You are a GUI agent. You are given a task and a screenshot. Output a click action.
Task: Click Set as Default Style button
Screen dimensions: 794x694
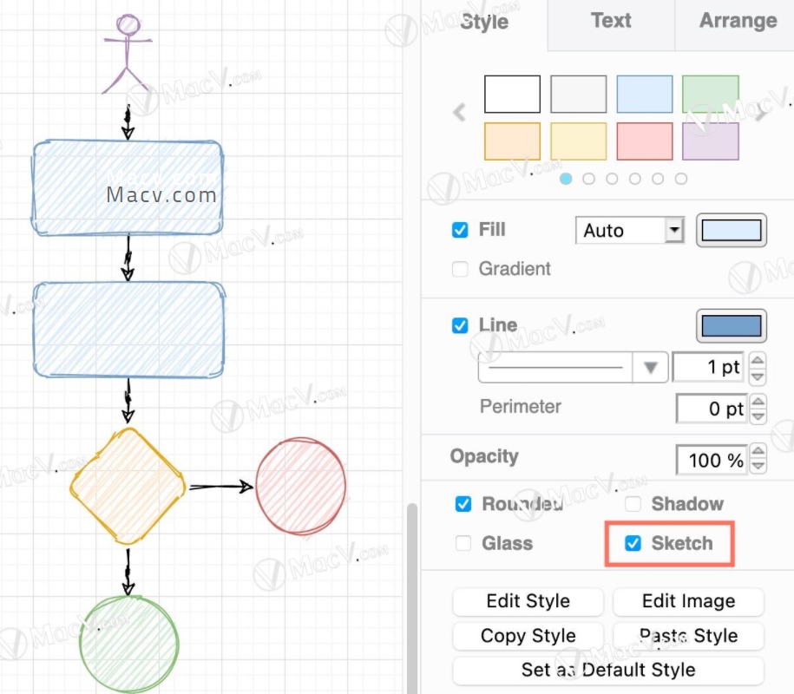[x=608, y=671]
